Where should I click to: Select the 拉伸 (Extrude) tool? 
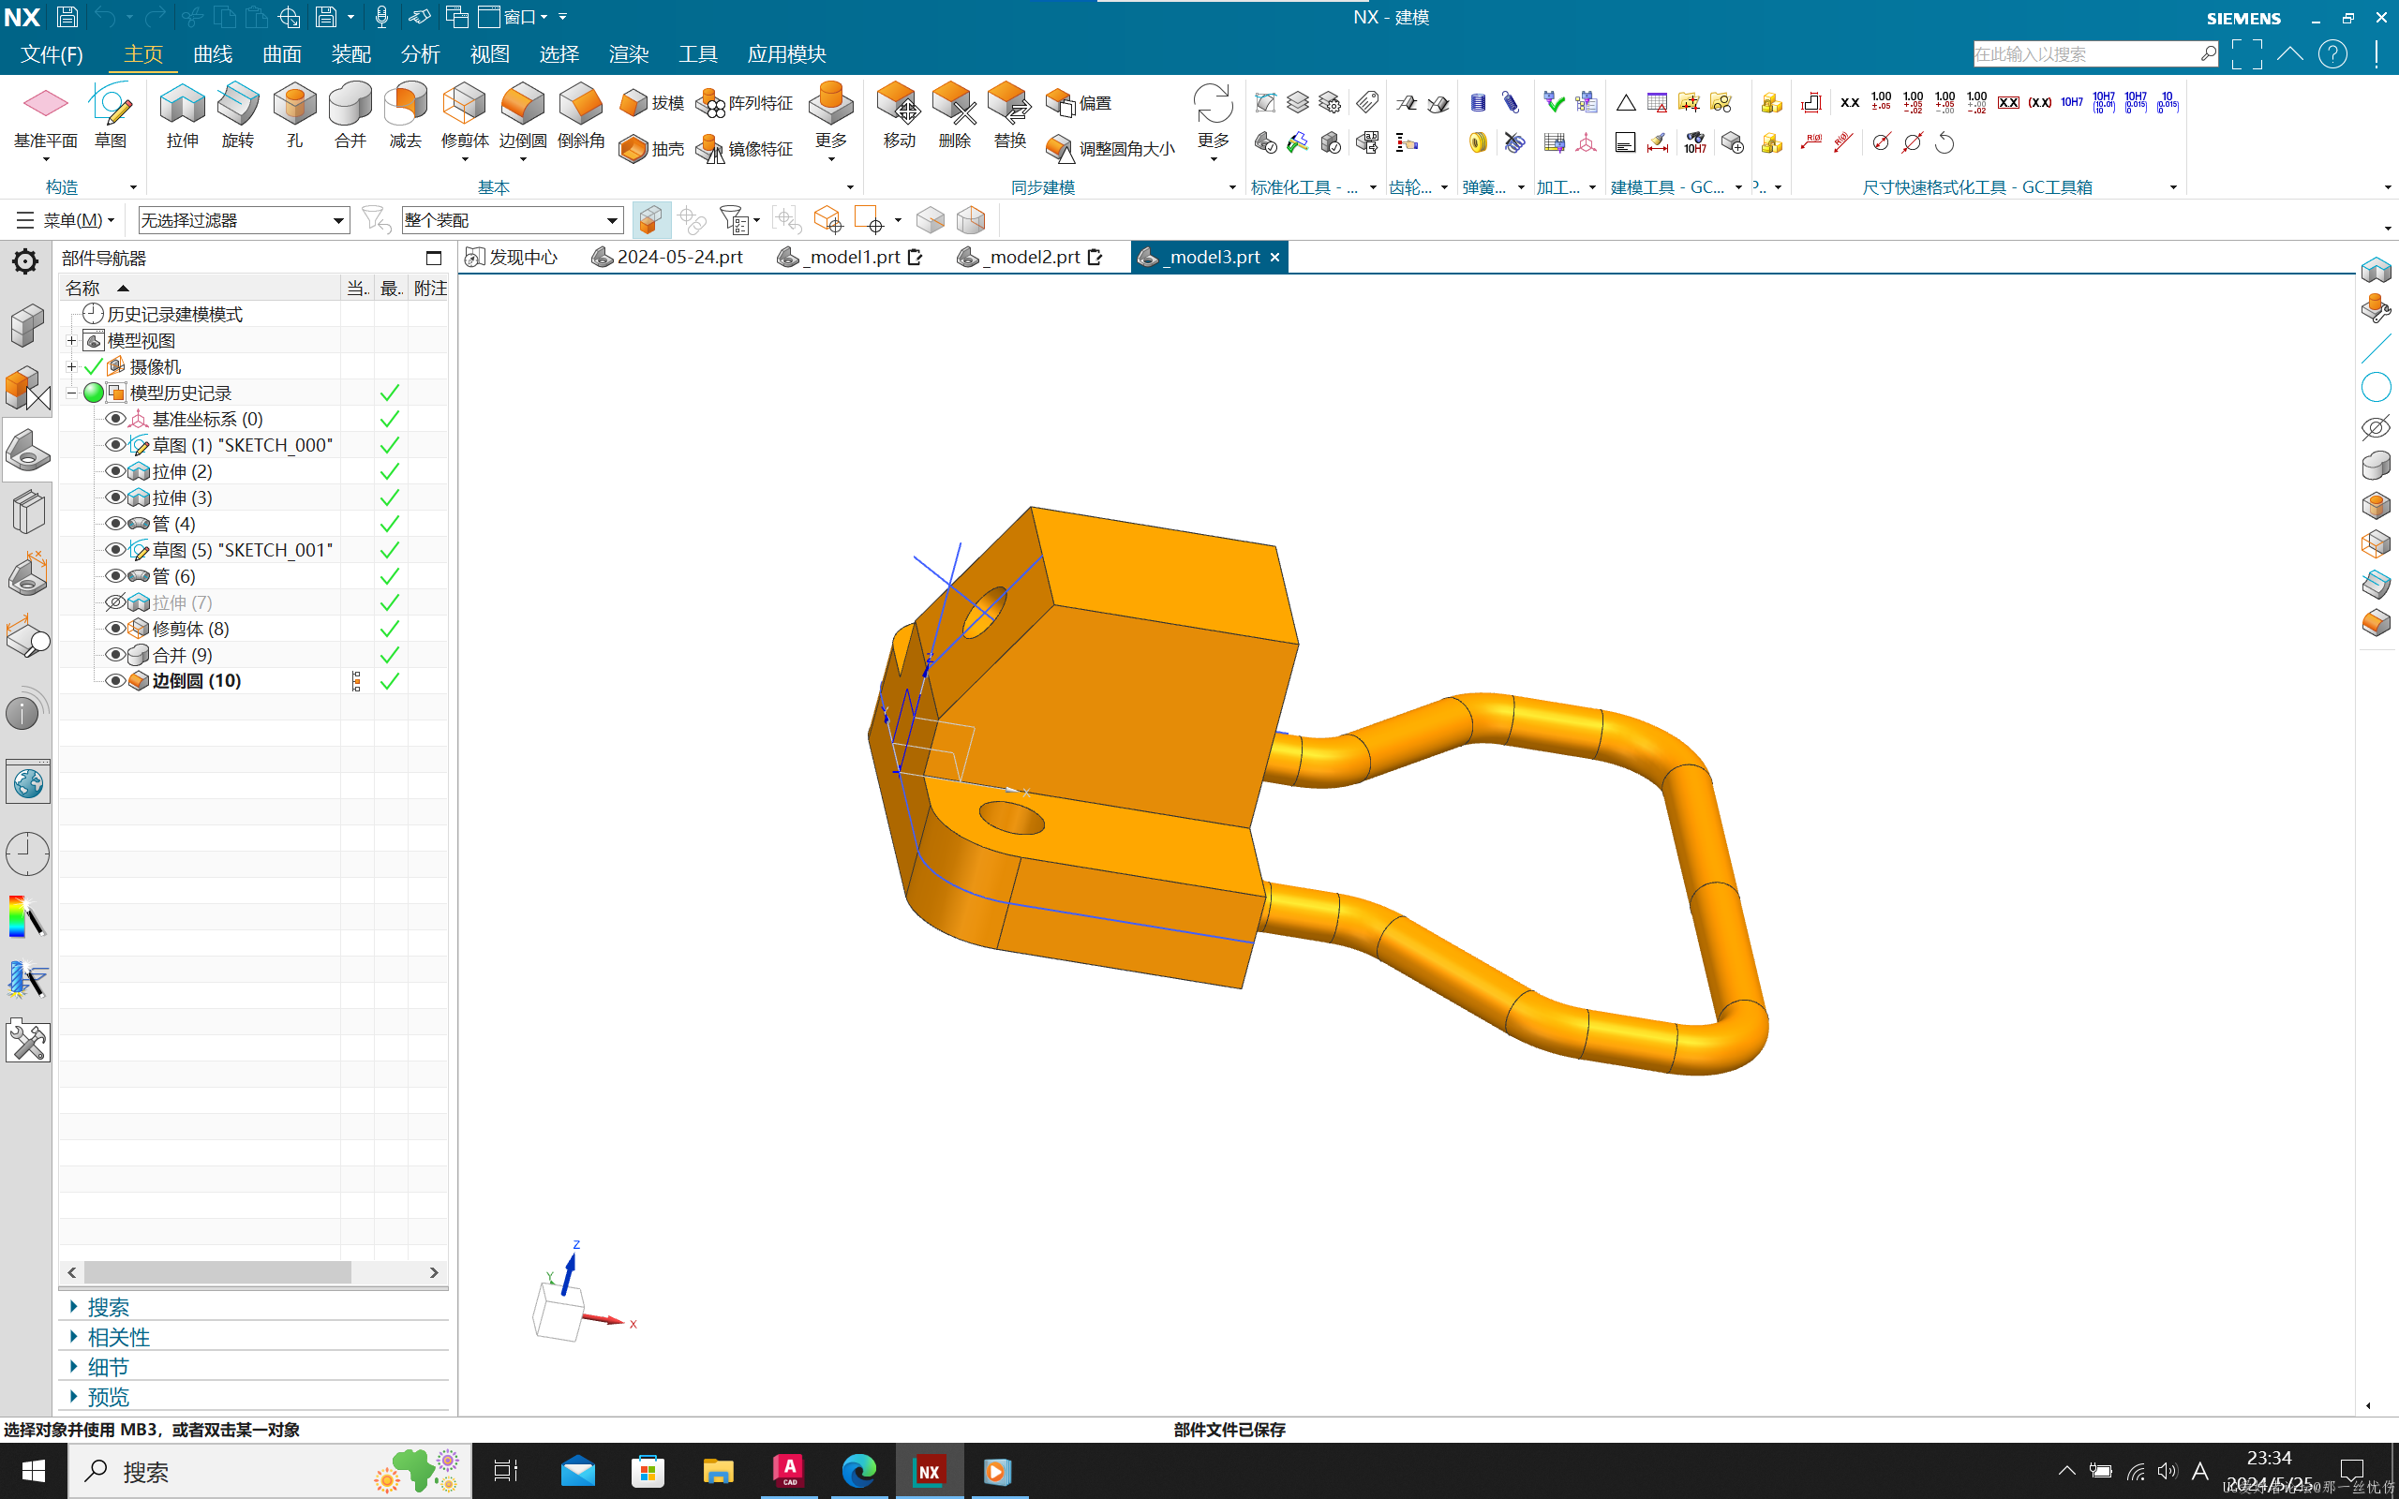click(x=183, y=116)
